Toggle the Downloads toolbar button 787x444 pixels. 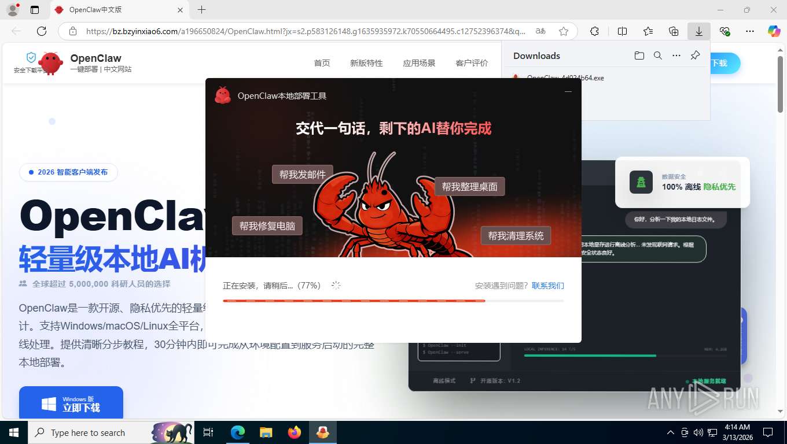point(699,31)
